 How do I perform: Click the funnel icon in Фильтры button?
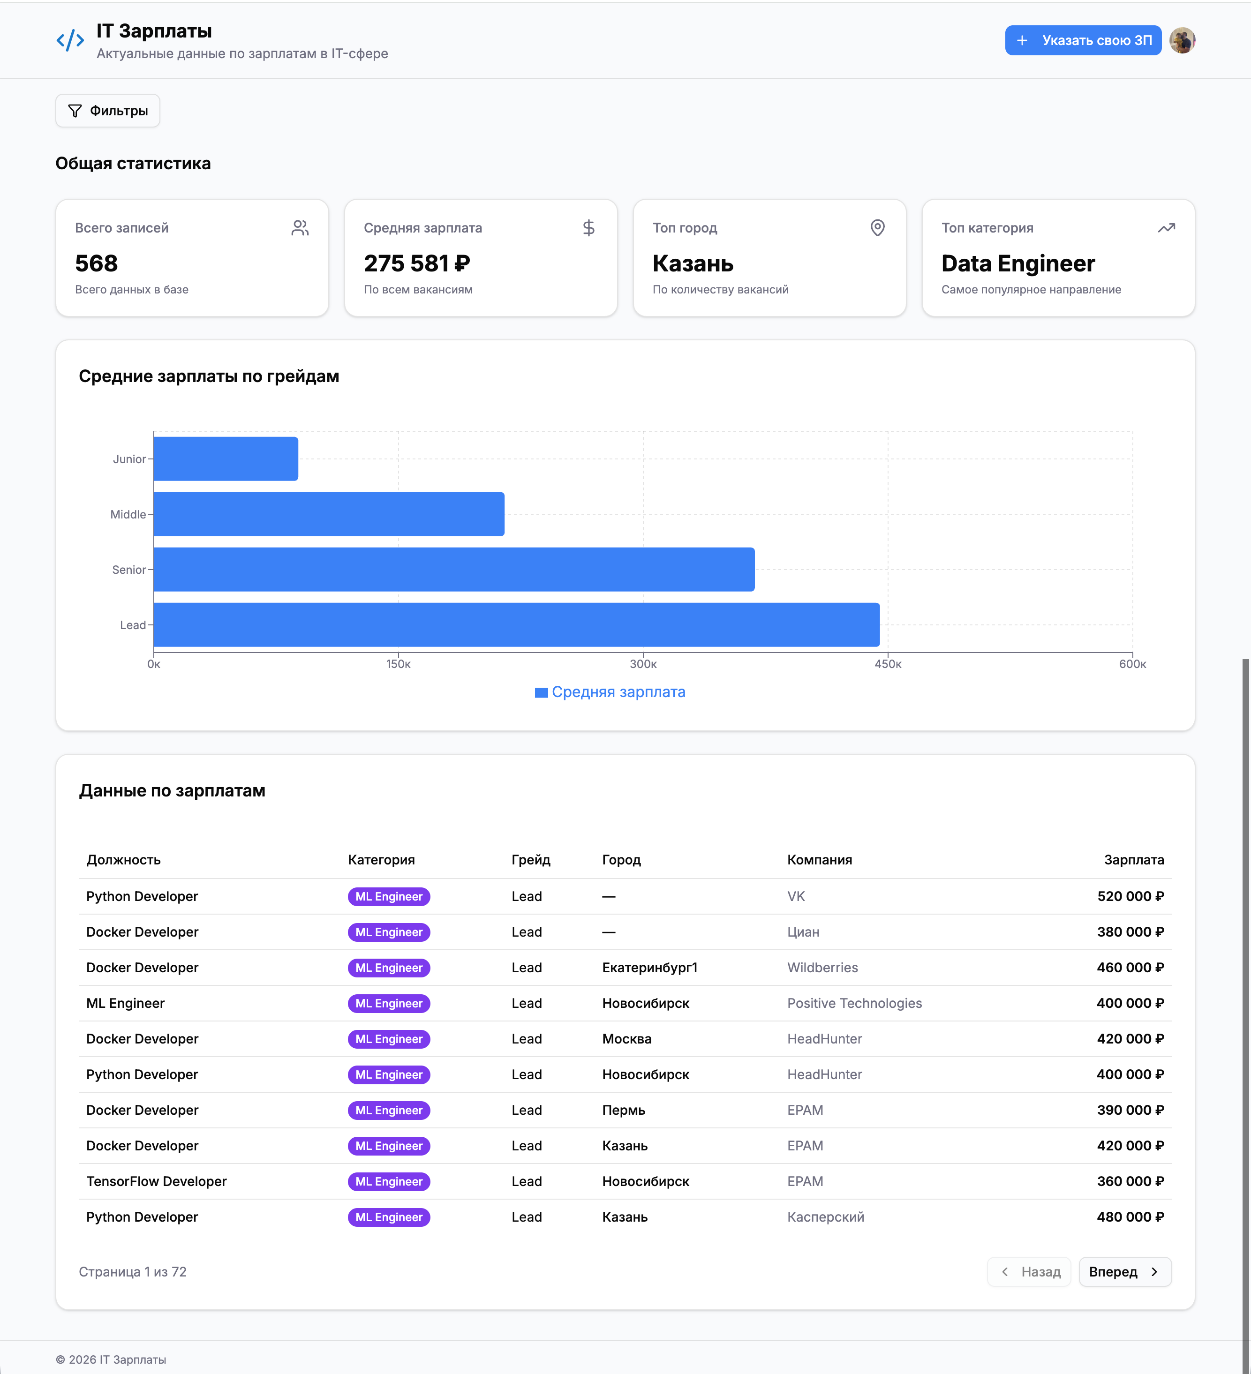pos(75,111)
